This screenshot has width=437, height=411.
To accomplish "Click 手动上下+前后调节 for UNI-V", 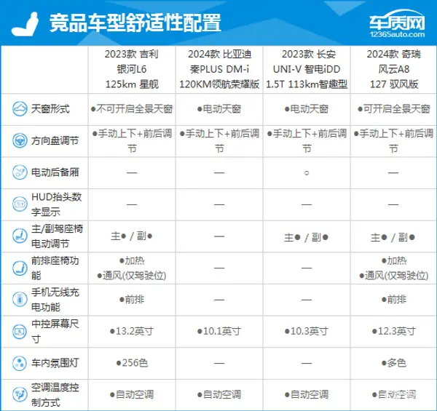I will [x=307, y=141].
